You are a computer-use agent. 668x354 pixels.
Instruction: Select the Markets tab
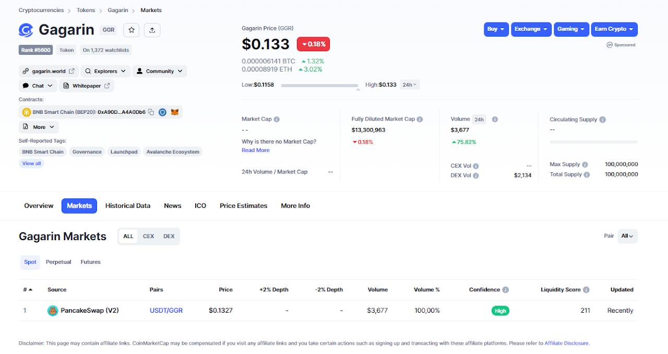click(x=79, y=206)
